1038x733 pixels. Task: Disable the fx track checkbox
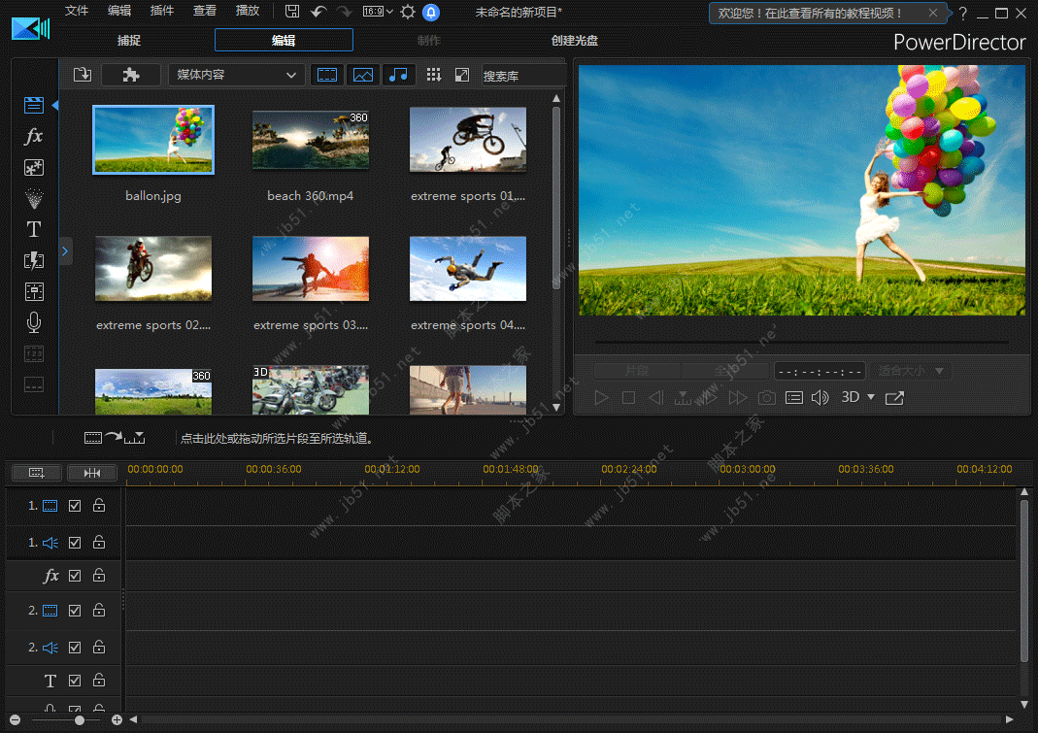point(75,576)
